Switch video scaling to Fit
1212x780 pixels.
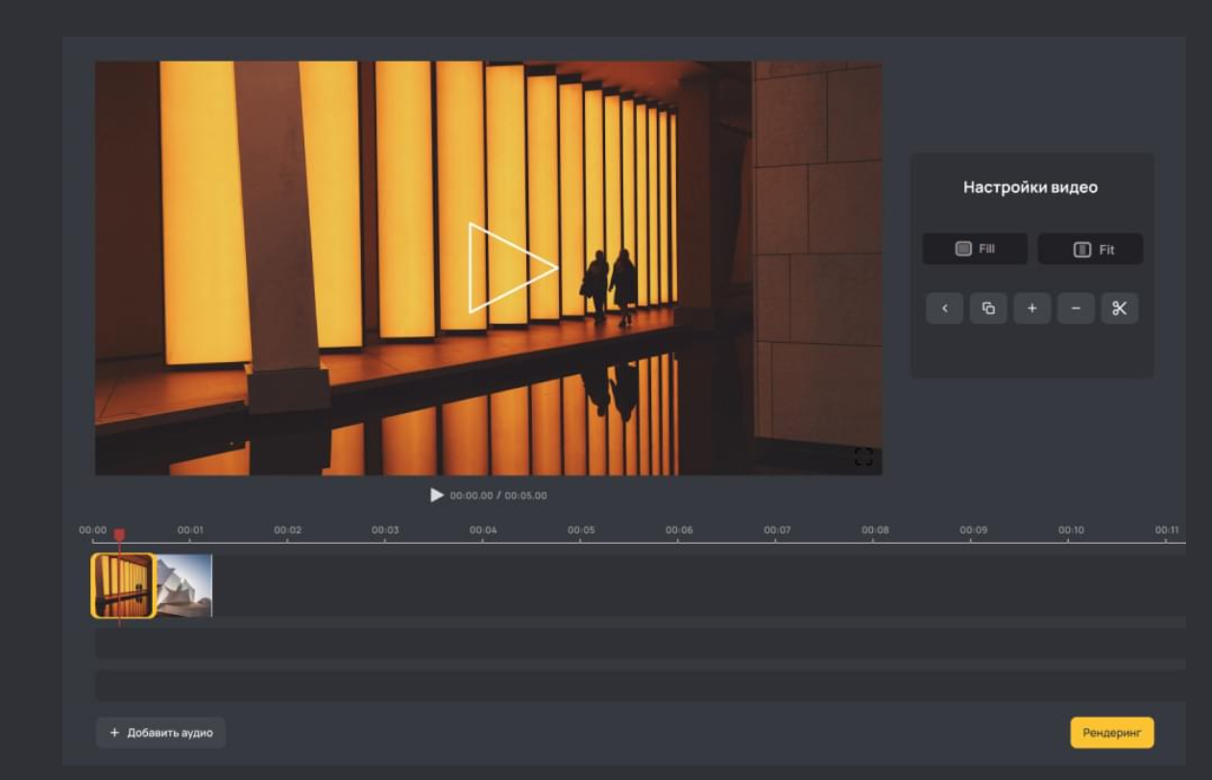click(1090, 250)
